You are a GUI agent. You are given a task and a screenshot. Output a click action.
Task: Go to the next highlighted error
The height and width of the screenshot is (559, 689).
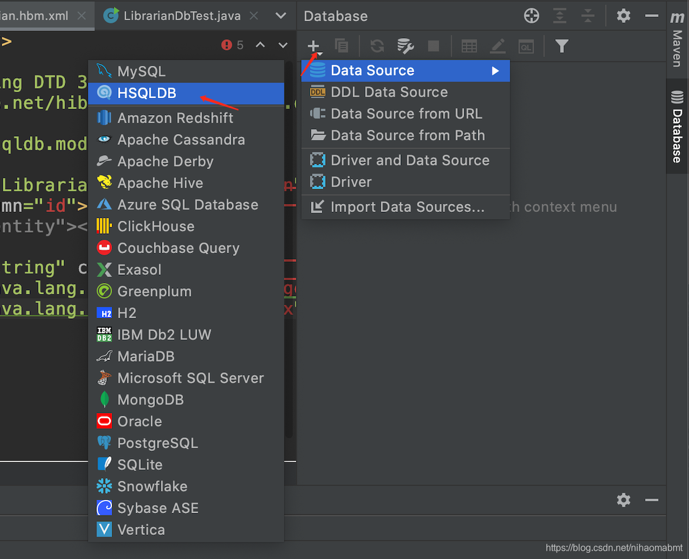[283, 45]
